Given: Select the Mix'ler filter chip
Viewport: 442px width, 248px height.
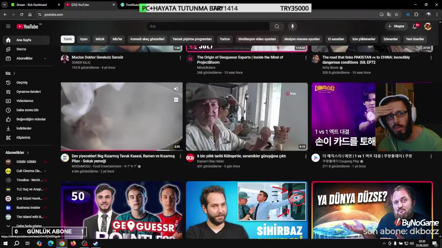Looking at the screenshot, I should [x=117, y=39].
